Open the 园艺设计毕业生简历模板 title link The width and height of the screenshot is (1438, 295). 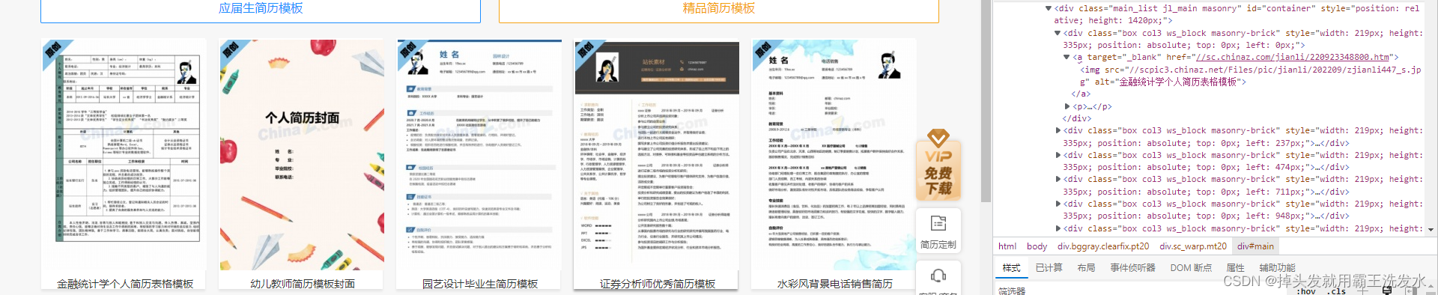(480, 284)
